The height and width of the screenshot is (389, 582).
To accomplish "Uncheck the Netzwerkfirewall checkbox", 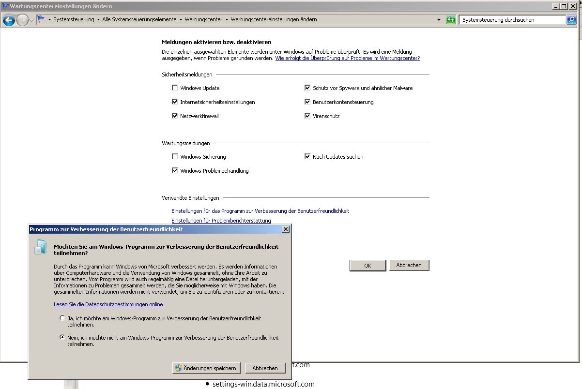I will [x=175, y=116].
